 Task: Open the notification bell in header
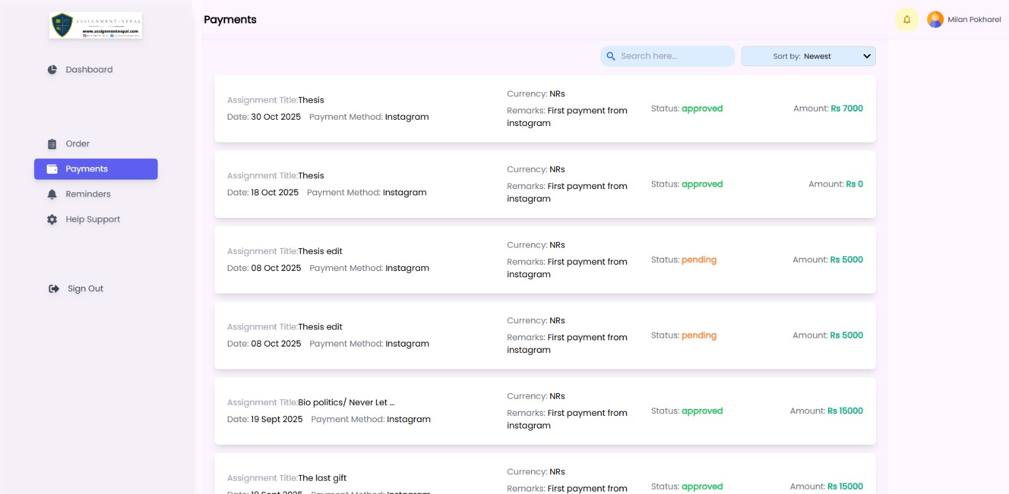pos(907,20)
